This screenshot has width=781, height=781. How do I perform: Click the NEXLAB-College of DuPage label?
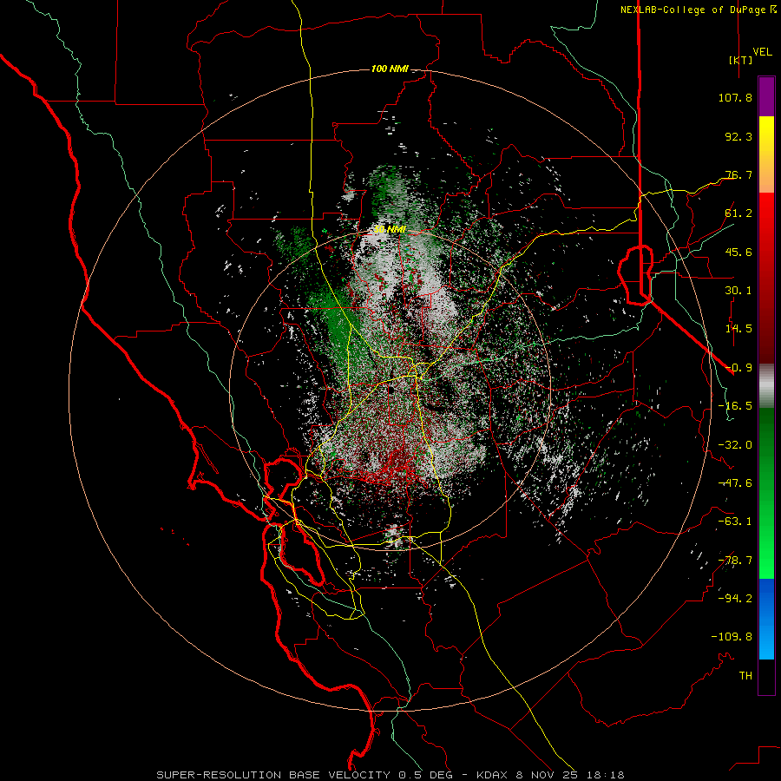coord(698,10)
